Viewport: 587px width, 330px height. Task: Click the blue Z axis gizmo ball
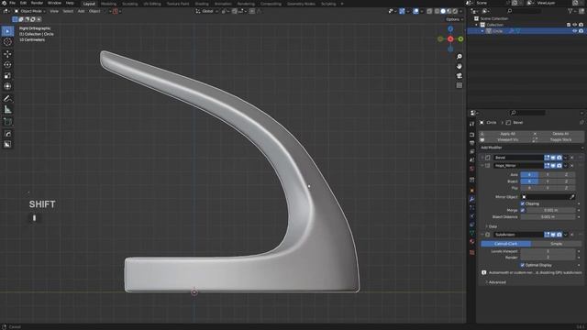coord(450,28)
